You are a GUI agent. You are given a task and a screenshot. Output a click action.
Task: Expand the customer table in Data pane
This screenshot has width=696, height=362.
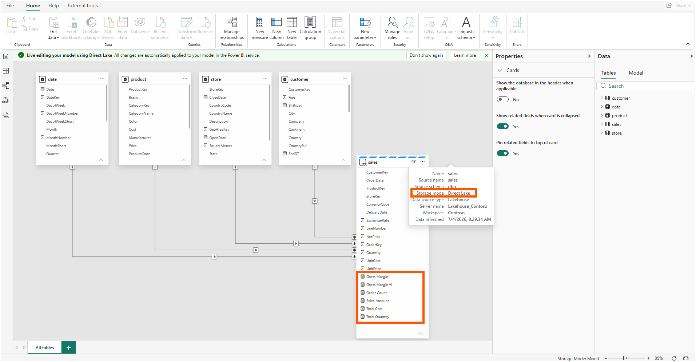click(602, 98)
